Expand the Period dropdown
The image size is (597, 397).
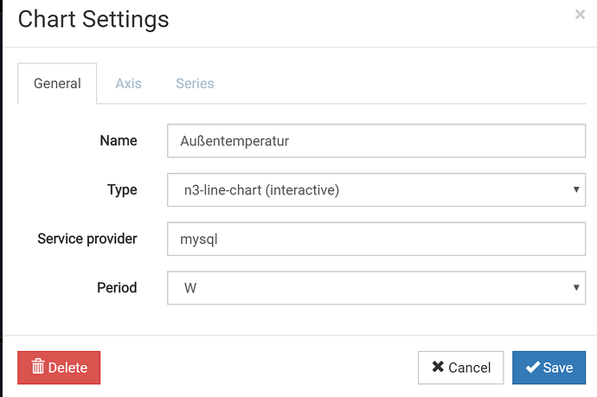click(376, 287)
